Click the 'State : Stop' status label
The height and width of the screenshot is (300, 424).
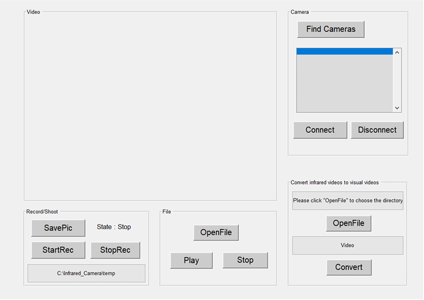[x=114, y=227]
